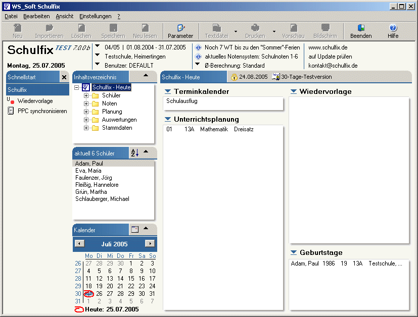
Task: Open Hilfe help icon
Action: point(393,28)
